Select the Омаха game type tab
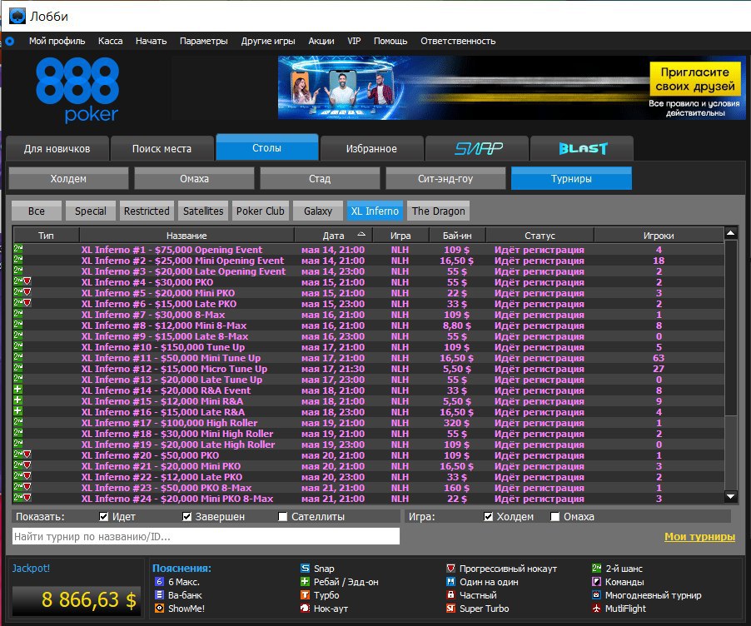The height and width of the screenshot is (626, 751). [x=194, y=179]
